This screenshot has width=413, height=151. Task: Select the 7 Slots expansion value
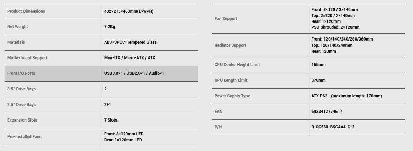point(110,120)
